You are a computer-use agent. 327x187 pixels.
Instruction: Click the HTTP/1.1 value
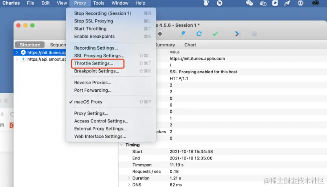[x=179, y=78]
